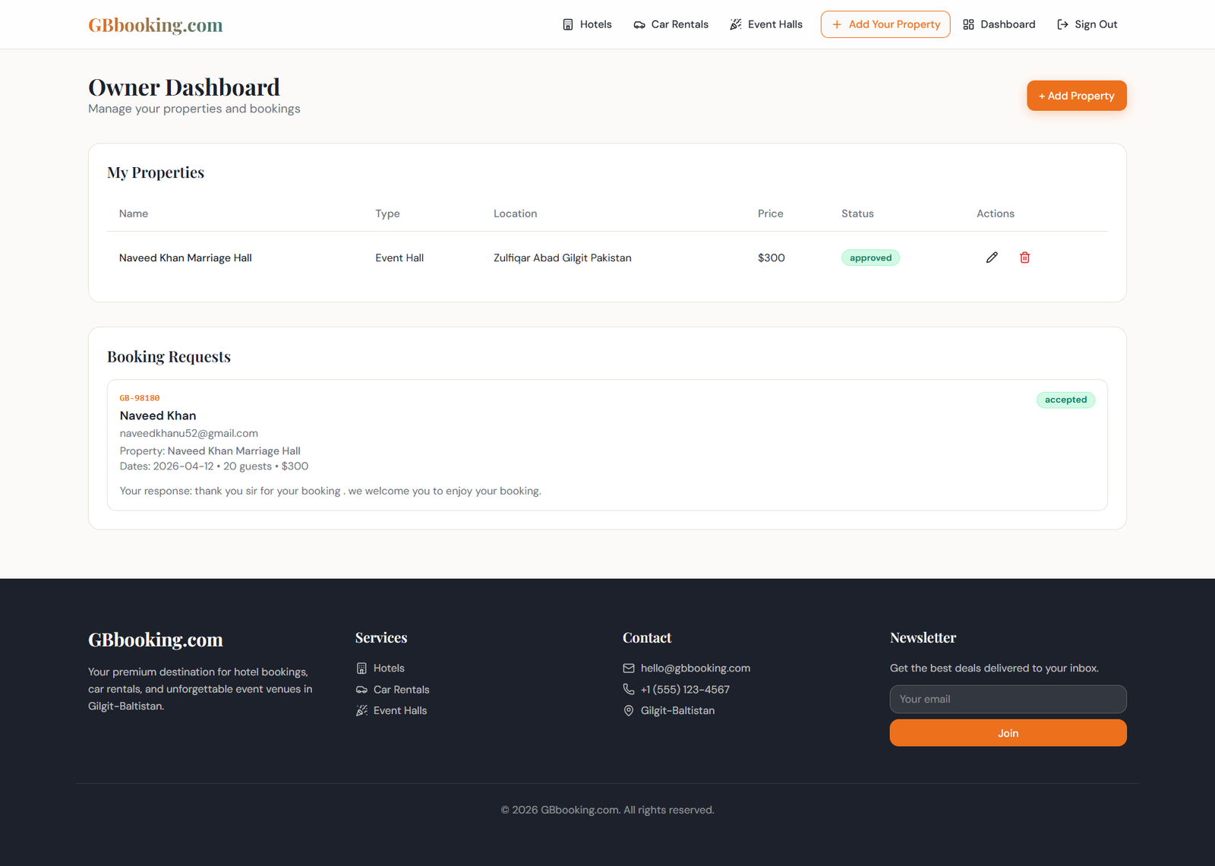Click the Join newsletter button
The width and height of the screenshot is (1215, 866).
point(1008,733)
